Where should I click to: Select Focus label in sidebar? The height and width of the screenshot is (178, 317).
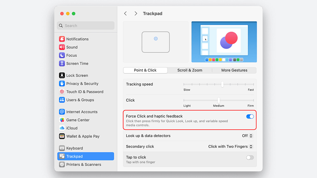(72, 55)
